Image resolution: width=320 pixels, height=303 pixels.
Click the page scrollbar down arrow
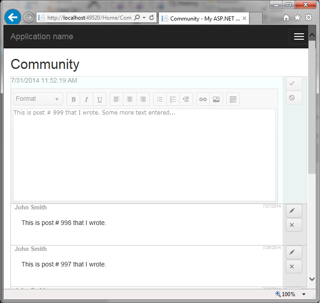click(x=312, y=279)
